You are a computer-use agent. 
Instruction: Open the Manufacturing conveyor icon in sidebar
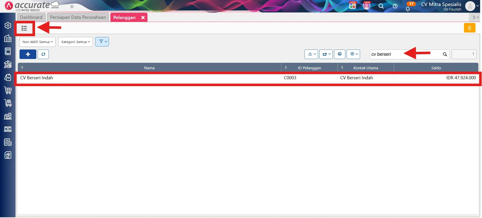tap(8, 129)
